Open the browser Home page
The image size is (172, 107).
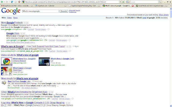point(19,2)
